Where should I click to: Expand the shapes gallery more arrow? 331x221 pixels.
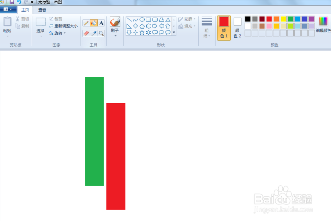[x=174, y=32]
